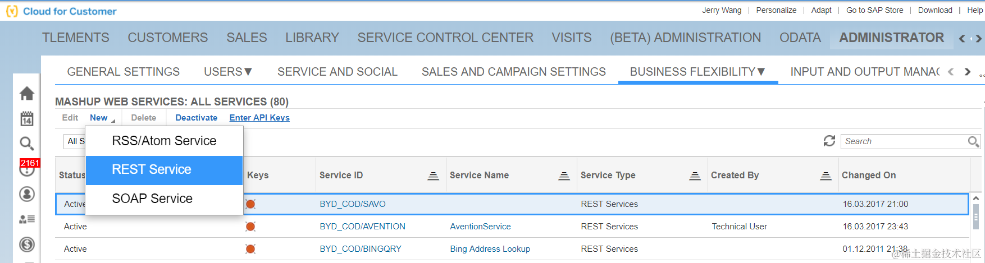This screenshot has height=263, width=985.
Task: Click the table vertical scrollbar up arrow
Action: point(976,199)
